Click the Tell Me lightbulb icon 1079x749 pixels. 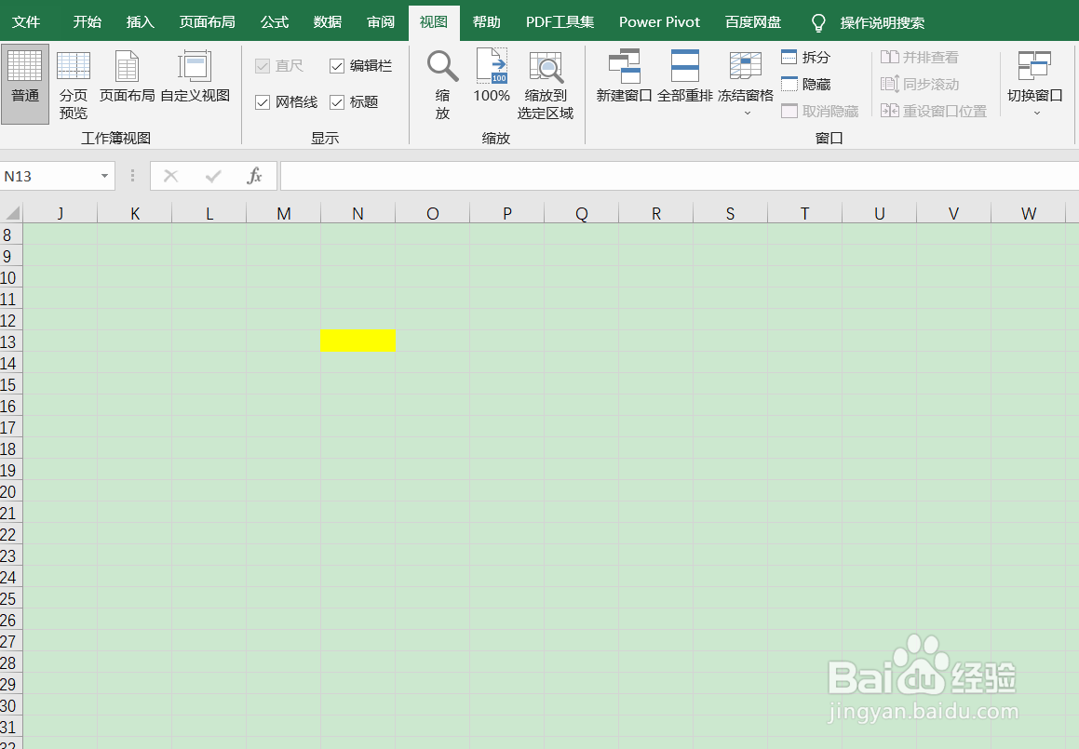(x=818, y=22)
